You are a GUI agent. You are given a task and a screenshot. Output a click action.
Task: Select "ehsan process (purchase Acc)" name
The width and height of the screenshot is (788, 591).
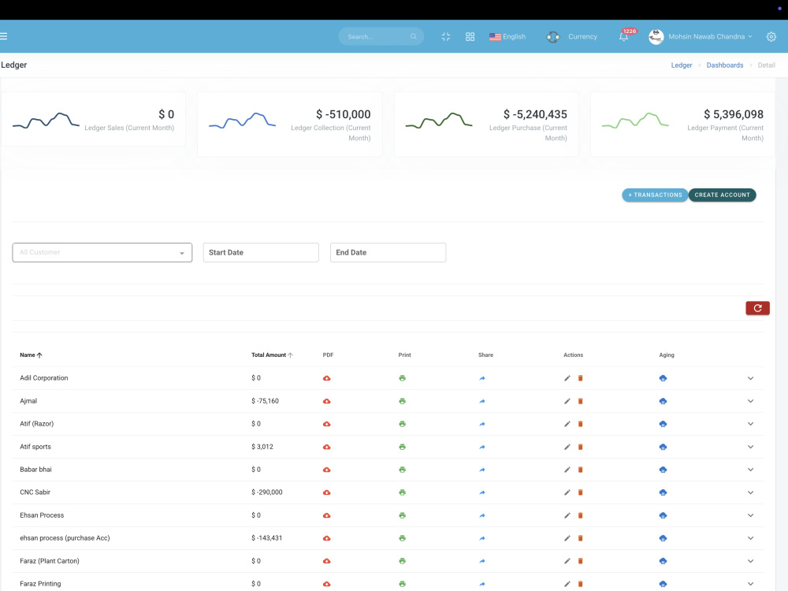coord(65,538)
